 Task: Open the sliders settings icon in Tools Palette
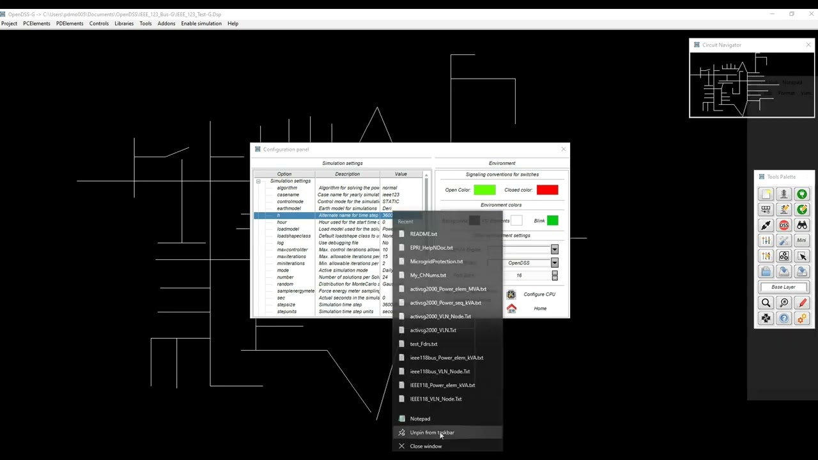pyautogui.click(x=766, y=240)
